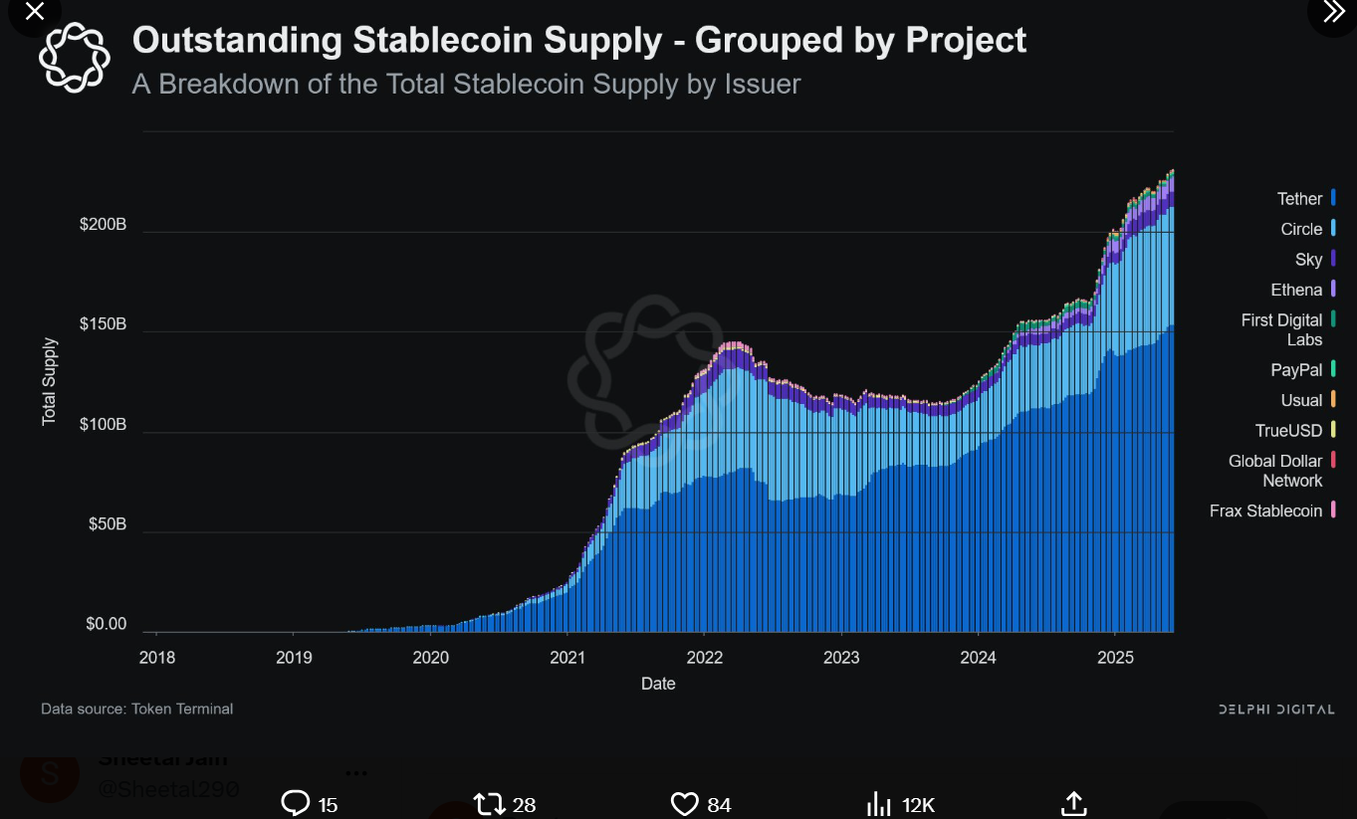Select the Frax Stablecoin legend entry
Viewport: 1357px width, 819px height.
click(1272, 511)
